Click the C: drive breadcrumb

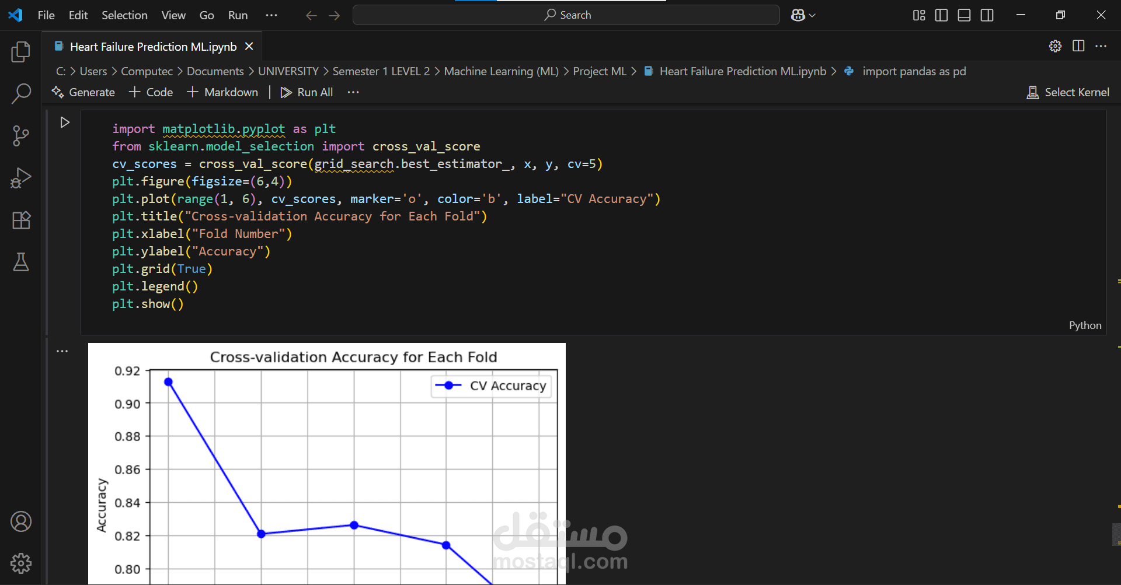[61, 71]
